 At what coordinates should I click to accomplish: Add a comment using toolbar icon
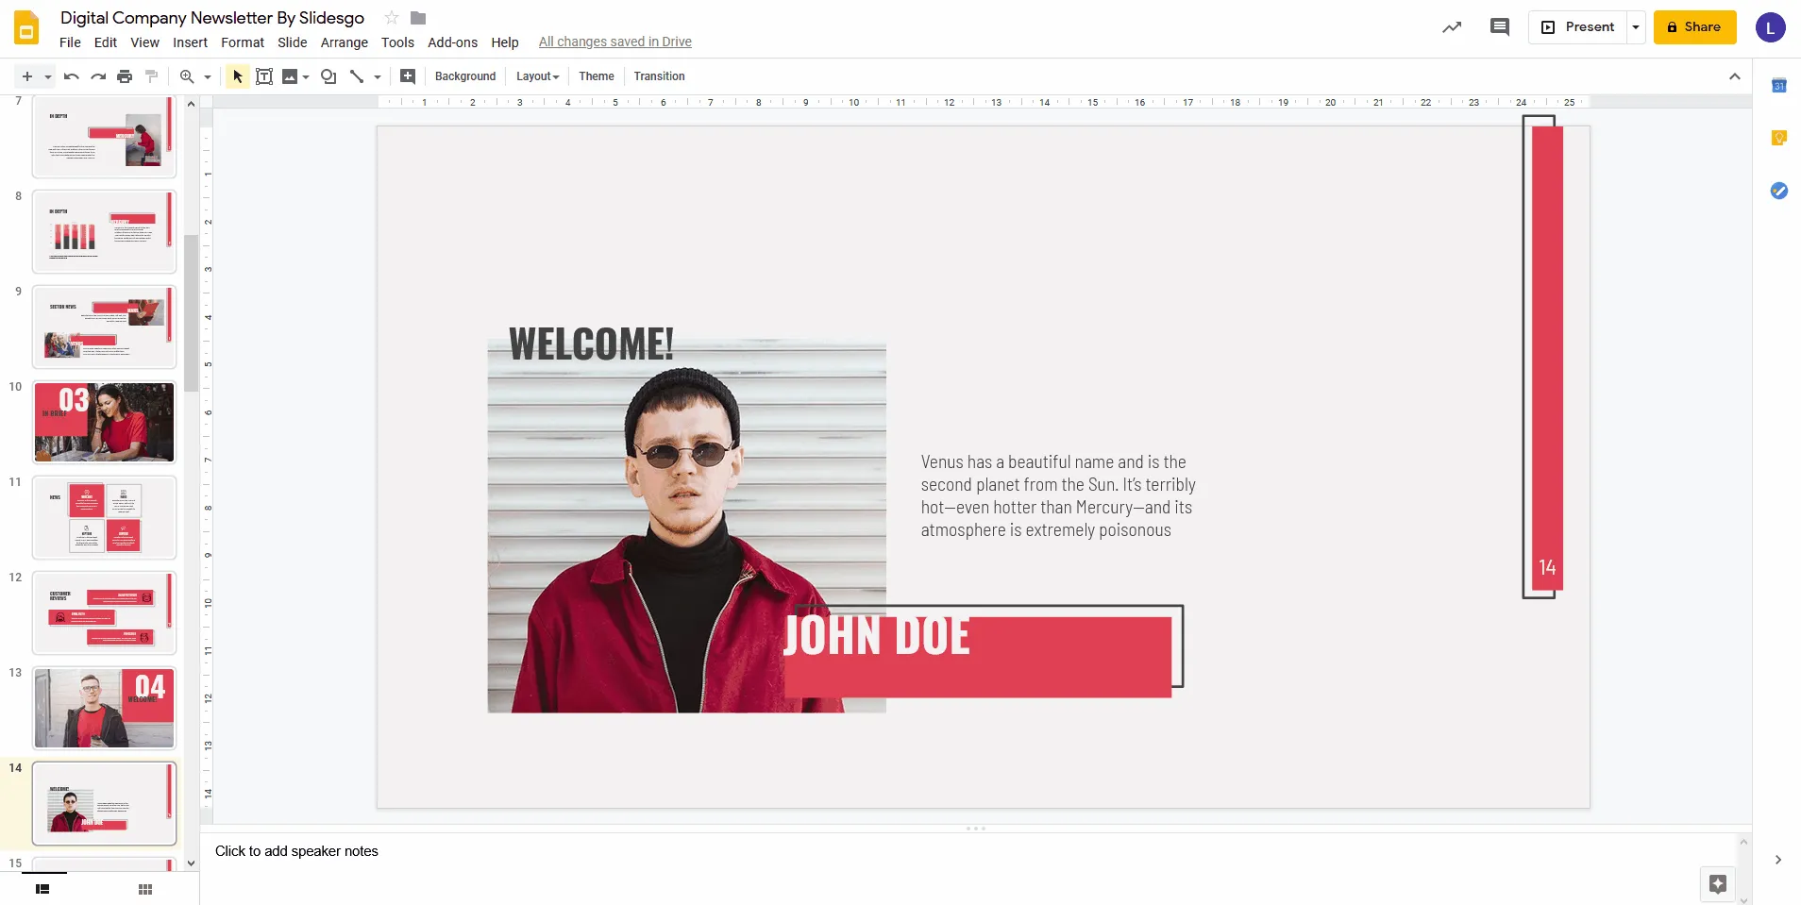point(408,76)
